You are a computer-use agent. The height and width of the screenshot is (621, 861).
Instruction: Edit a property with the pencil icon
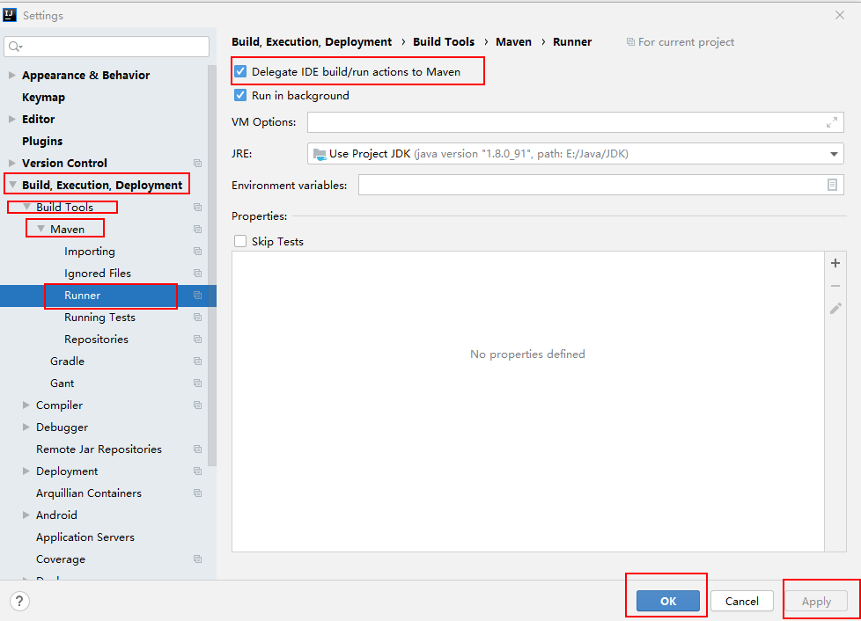click(835, 309)
